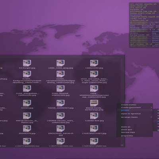
Task: Click crackercast.sh in the terminal listing
Action: tap(139, 21)
